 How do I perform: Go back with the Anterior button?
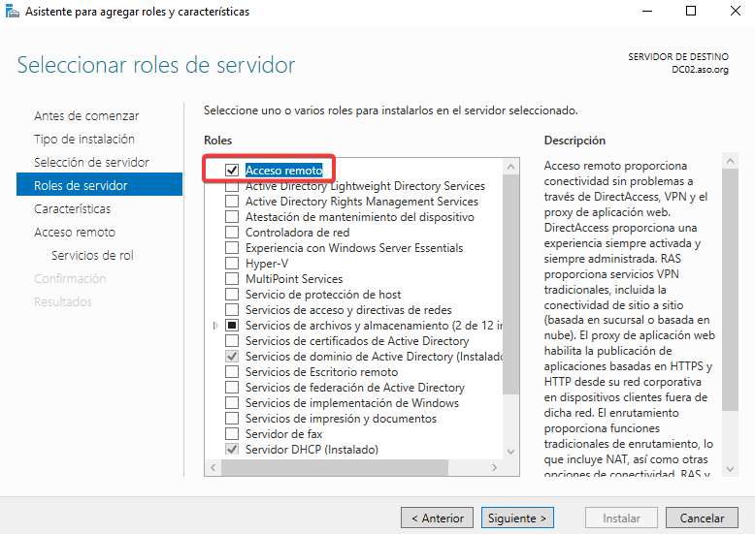click(x=438, y=518)
